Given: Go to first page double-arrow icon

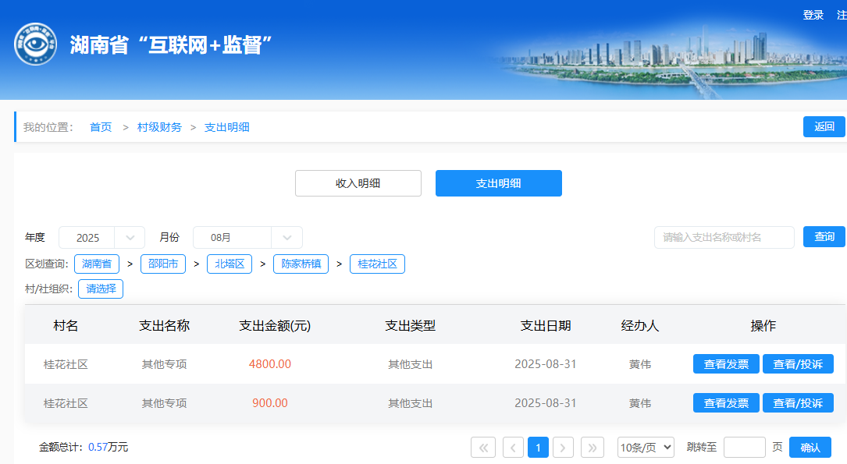Looking at the screenshot, I should point(483,448).
